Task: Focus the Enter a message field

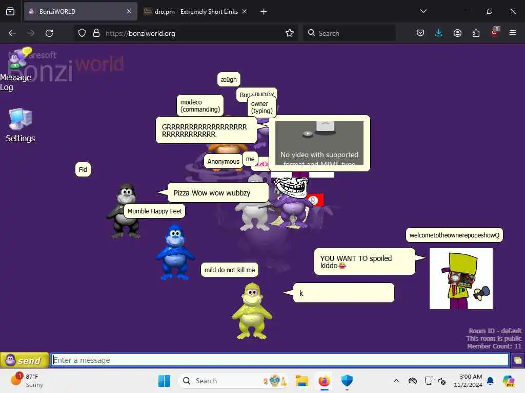Action: coord(280,360)
